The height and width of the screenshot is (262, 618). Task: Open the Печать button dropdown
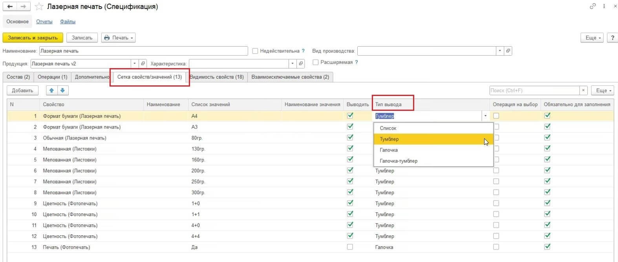pos(119,38)
